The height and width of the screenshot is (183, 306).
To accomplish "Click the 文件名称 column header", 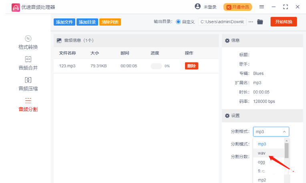I will 68,53.
